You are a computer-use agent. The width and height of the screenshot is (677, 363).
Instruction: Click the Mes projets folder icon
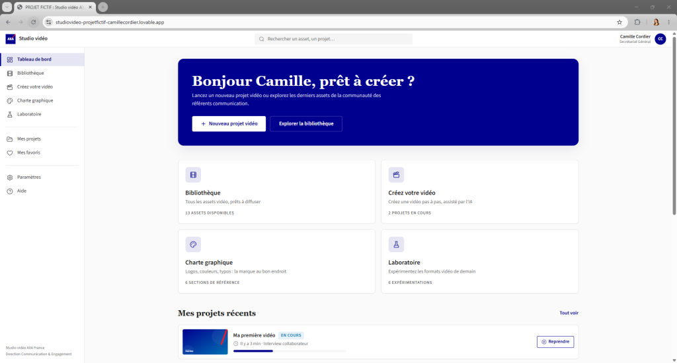(10, 139)
